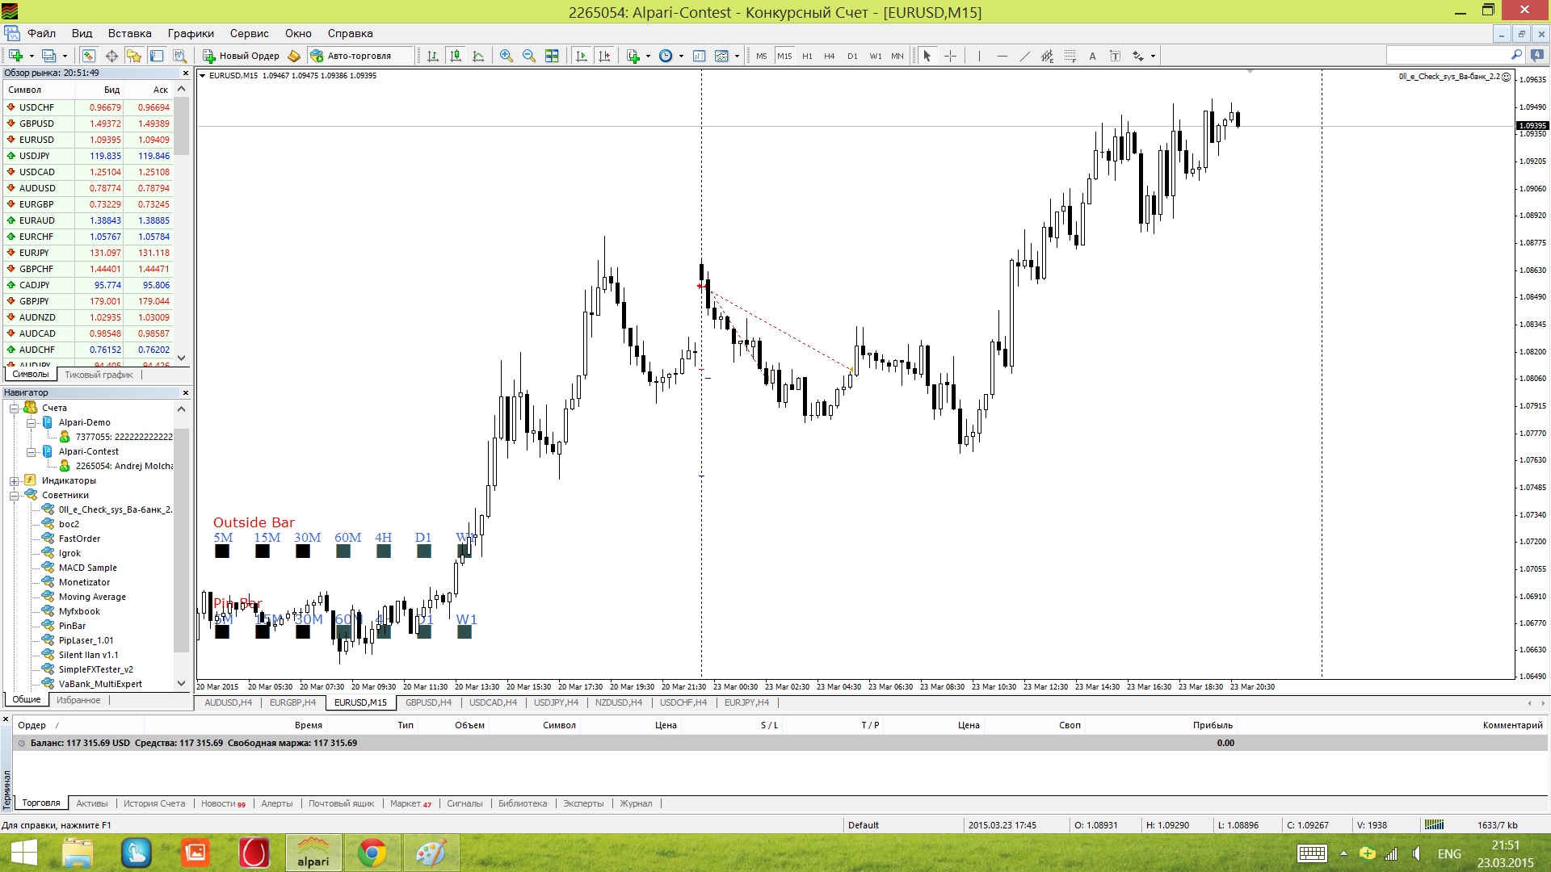
Task: Click the Новый Ордер button
Action: point(241,56)
